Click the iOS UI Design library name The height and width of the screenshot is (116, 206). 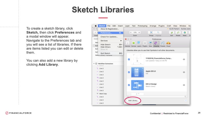coord(151,84)
